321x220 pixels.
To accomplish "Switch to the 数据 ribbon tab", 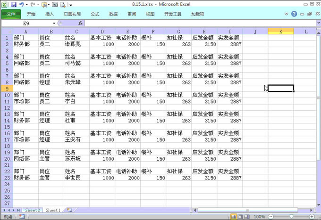I will (113, 14).
